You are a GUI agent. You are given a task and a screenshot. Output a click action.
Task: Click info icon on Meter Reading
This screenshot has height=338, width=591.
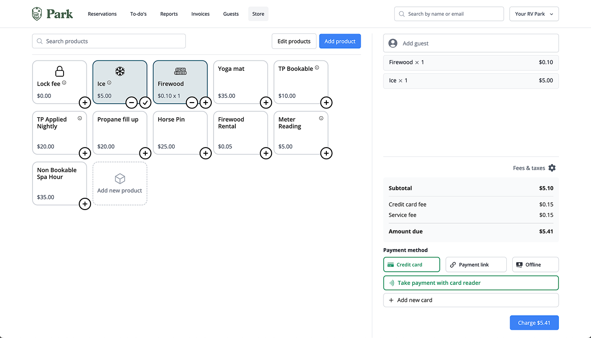321,118
